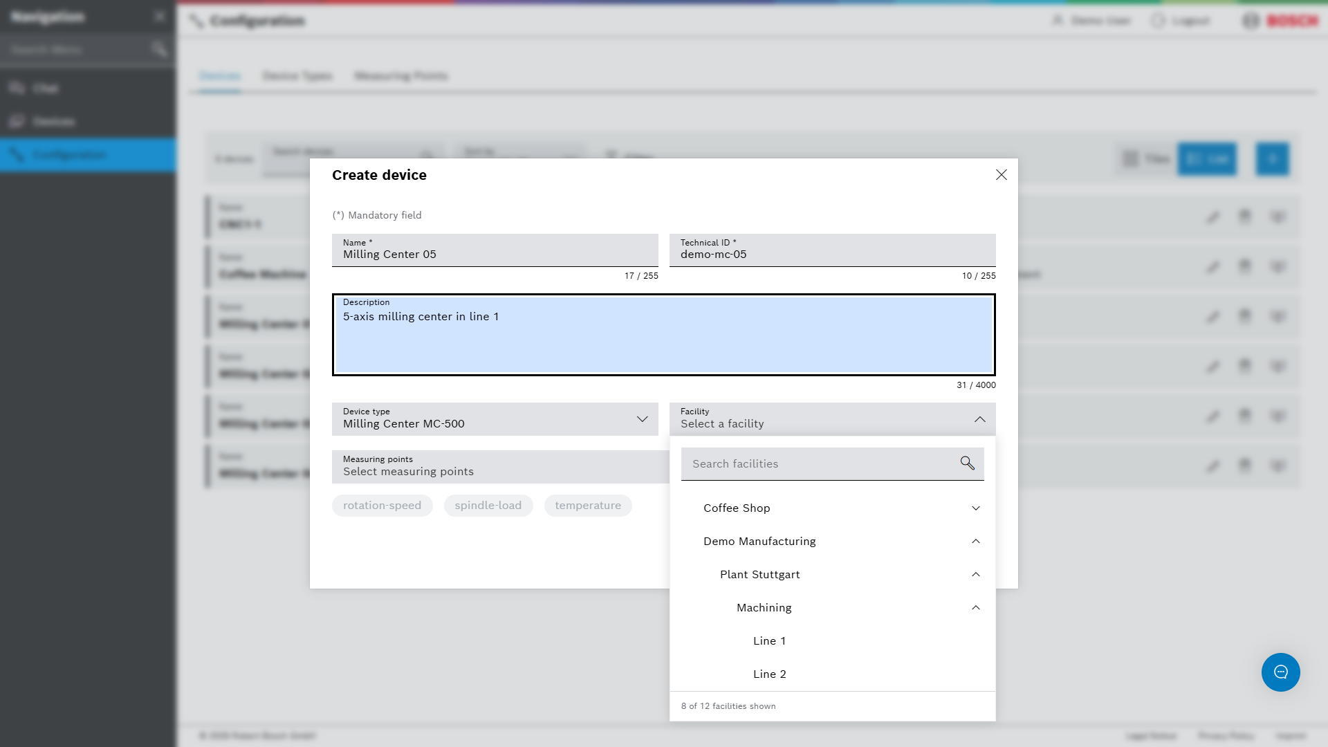This screenshot has width=1328, height=747.
Task: Select Line 2 facility
Action: click(x=833, y=674)
